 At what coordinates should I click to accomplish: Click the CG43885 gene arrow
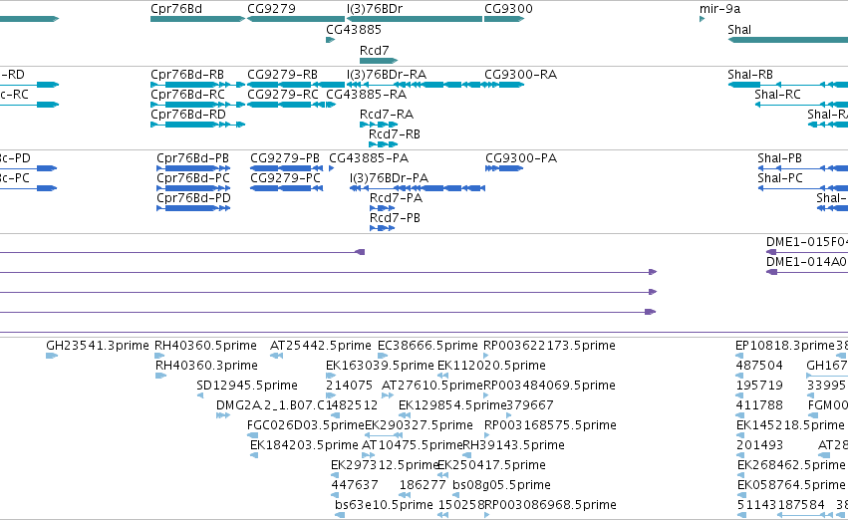coord(331,40)
